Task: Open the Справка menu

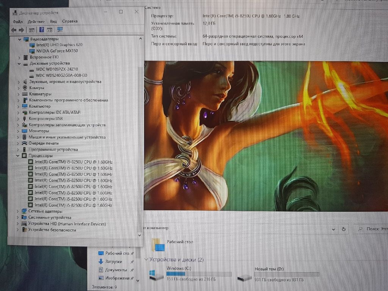Action: [70, 21]
